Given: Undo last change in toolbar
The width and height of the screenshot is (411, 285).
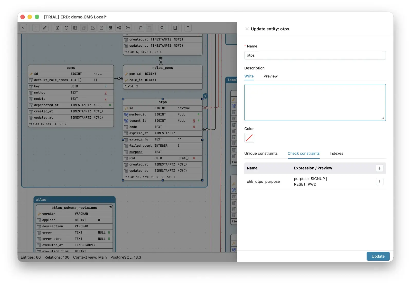Looking at the screenshot, I should (x=141, y=28).
